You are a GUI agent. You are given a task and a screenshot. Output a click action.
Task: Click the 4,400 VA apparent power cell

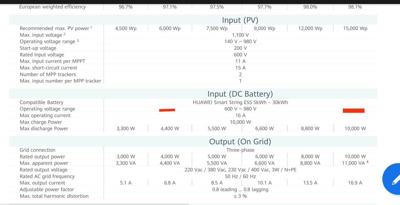coord(170,163)
